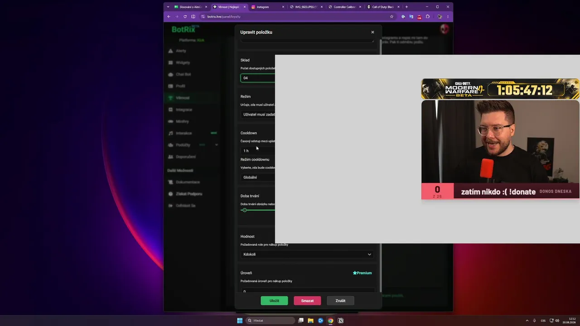This screenshot has width=580, height=326.
Task: Switch to the IMG_6820.JPEG tab
Action: (x=306, y=7)
